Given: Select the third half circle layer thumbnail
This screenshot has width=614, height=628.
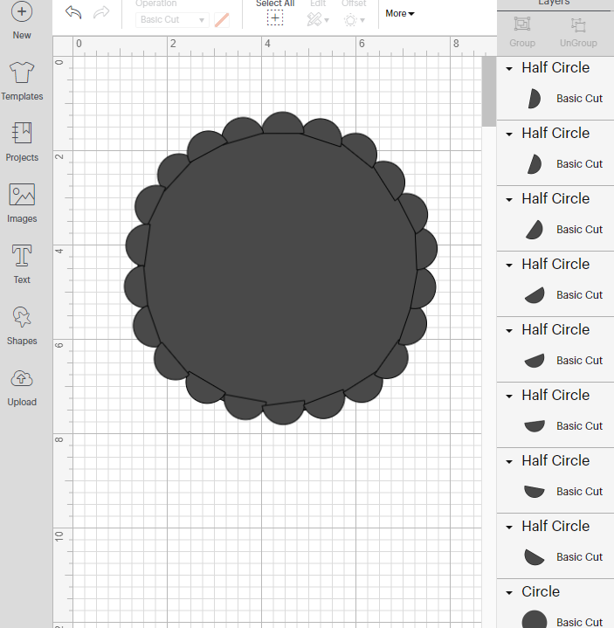Looking at the screenshot, I should click(535, 230).
